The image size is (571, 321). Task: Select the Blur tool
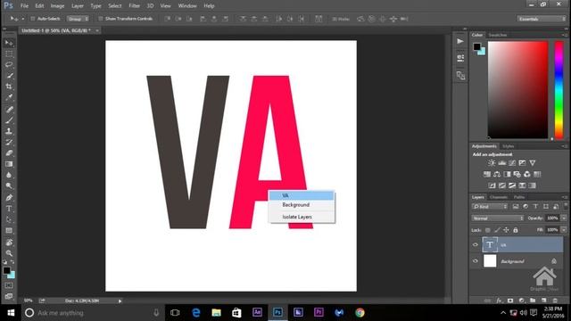(9, 175)
